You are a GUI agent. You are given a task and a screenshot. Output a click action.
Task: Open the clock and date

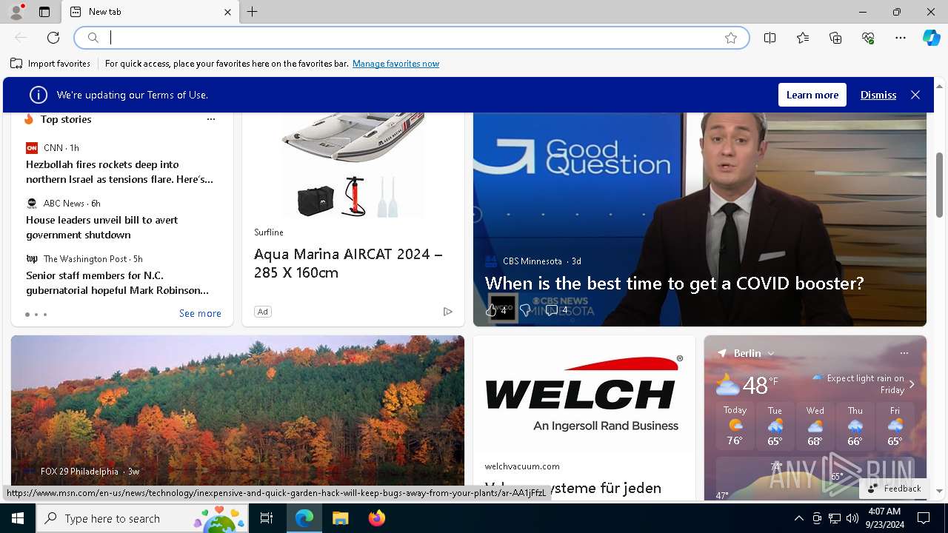tap(884, 518)
